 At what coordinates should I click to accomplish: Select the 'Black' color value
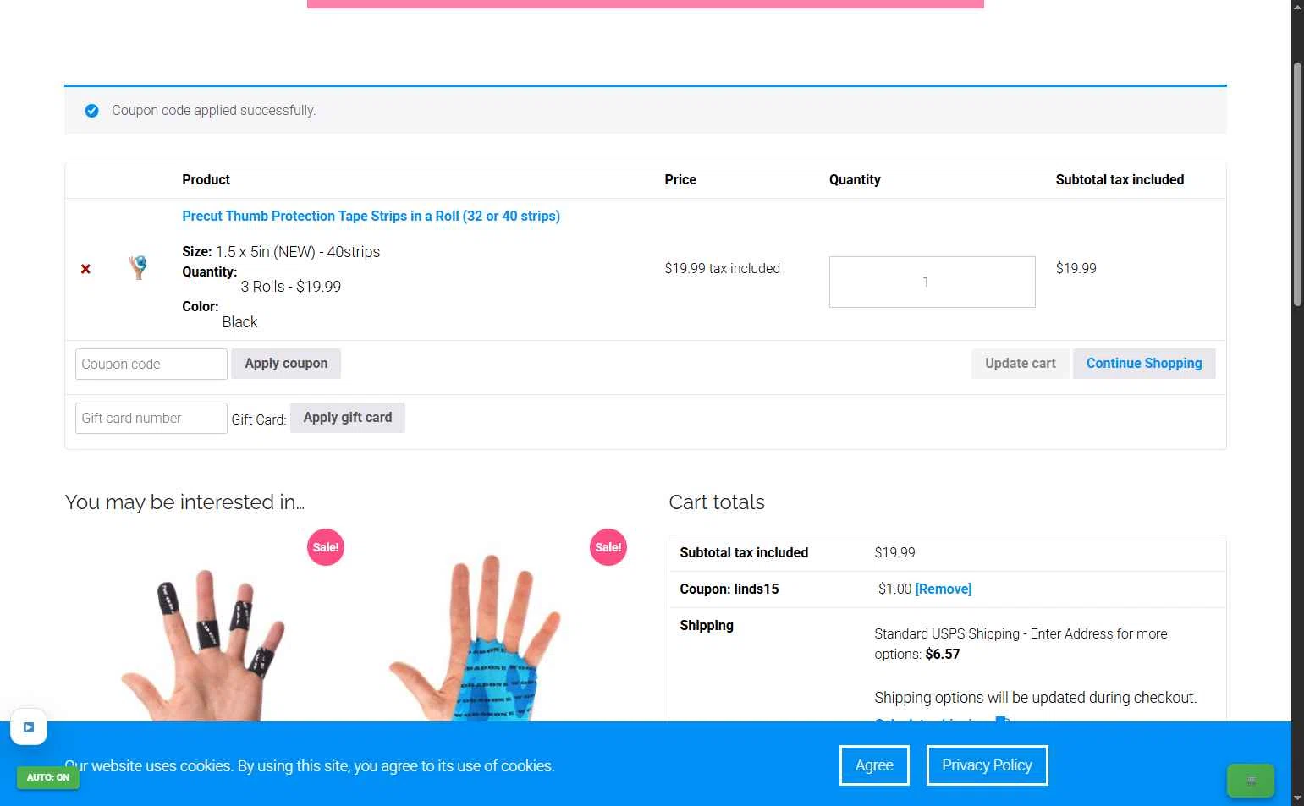click(x=239, y=322)
